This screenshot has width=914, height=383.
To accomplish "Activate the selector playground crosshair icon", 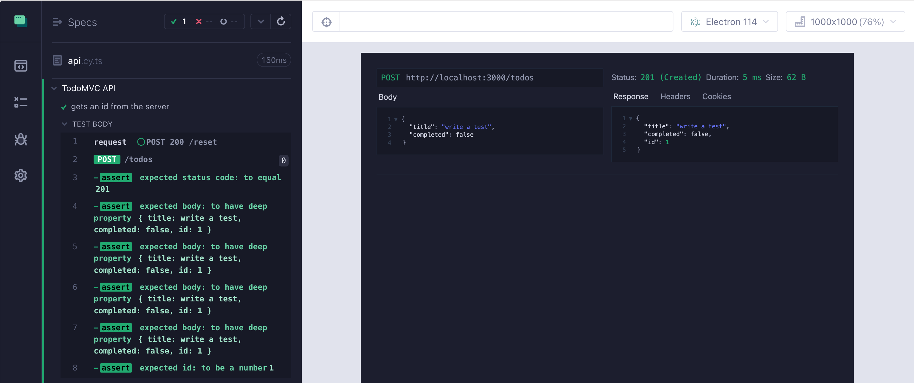I will point(326,22).
